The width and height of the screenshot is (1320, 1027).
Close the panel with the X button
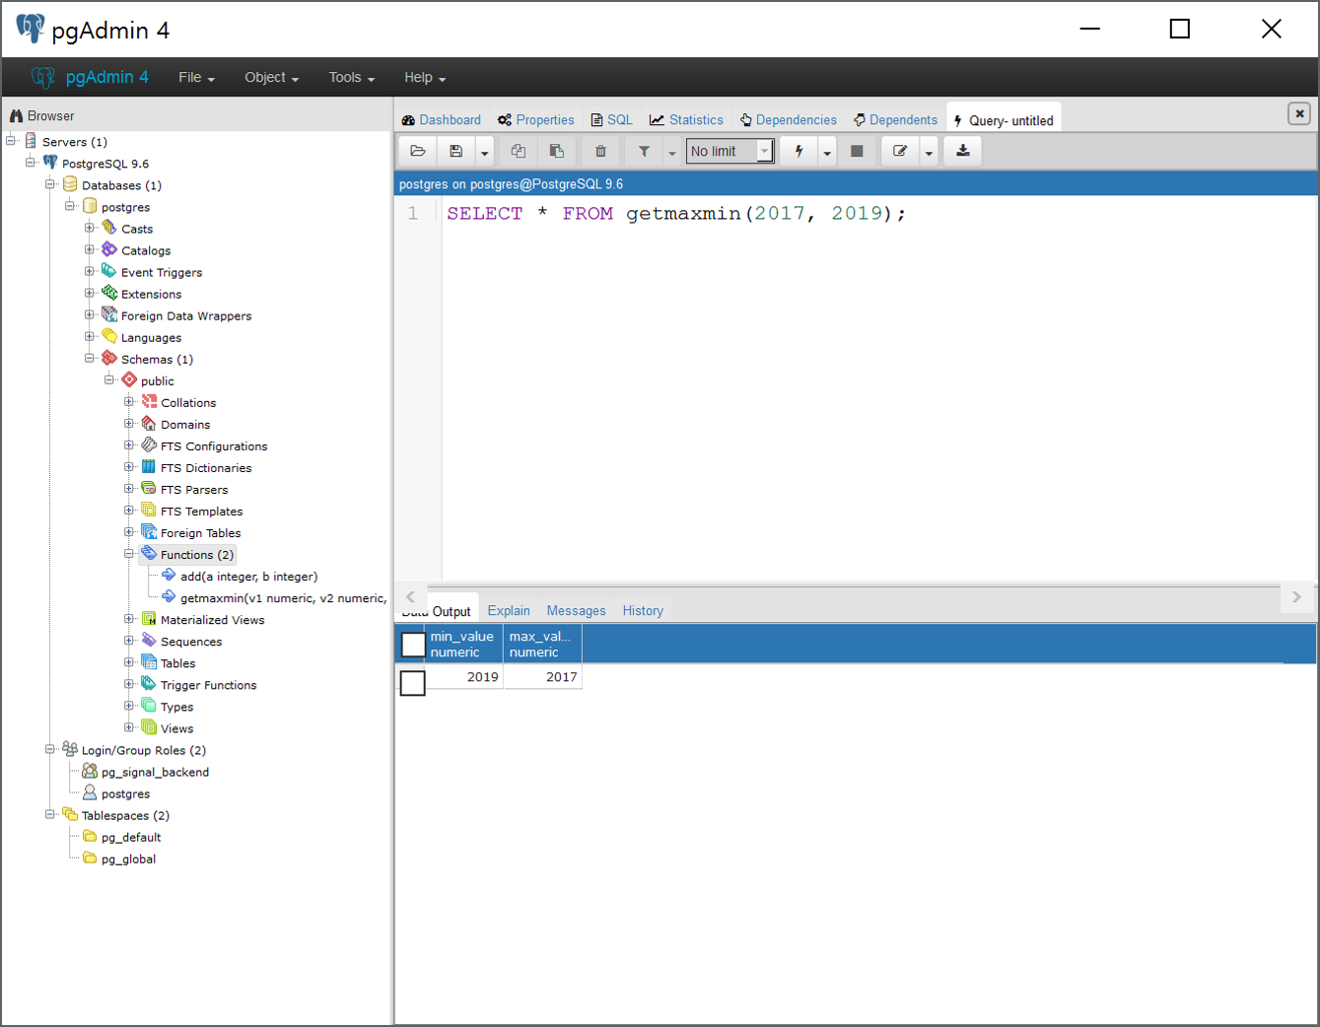(x=1299, y=113)
